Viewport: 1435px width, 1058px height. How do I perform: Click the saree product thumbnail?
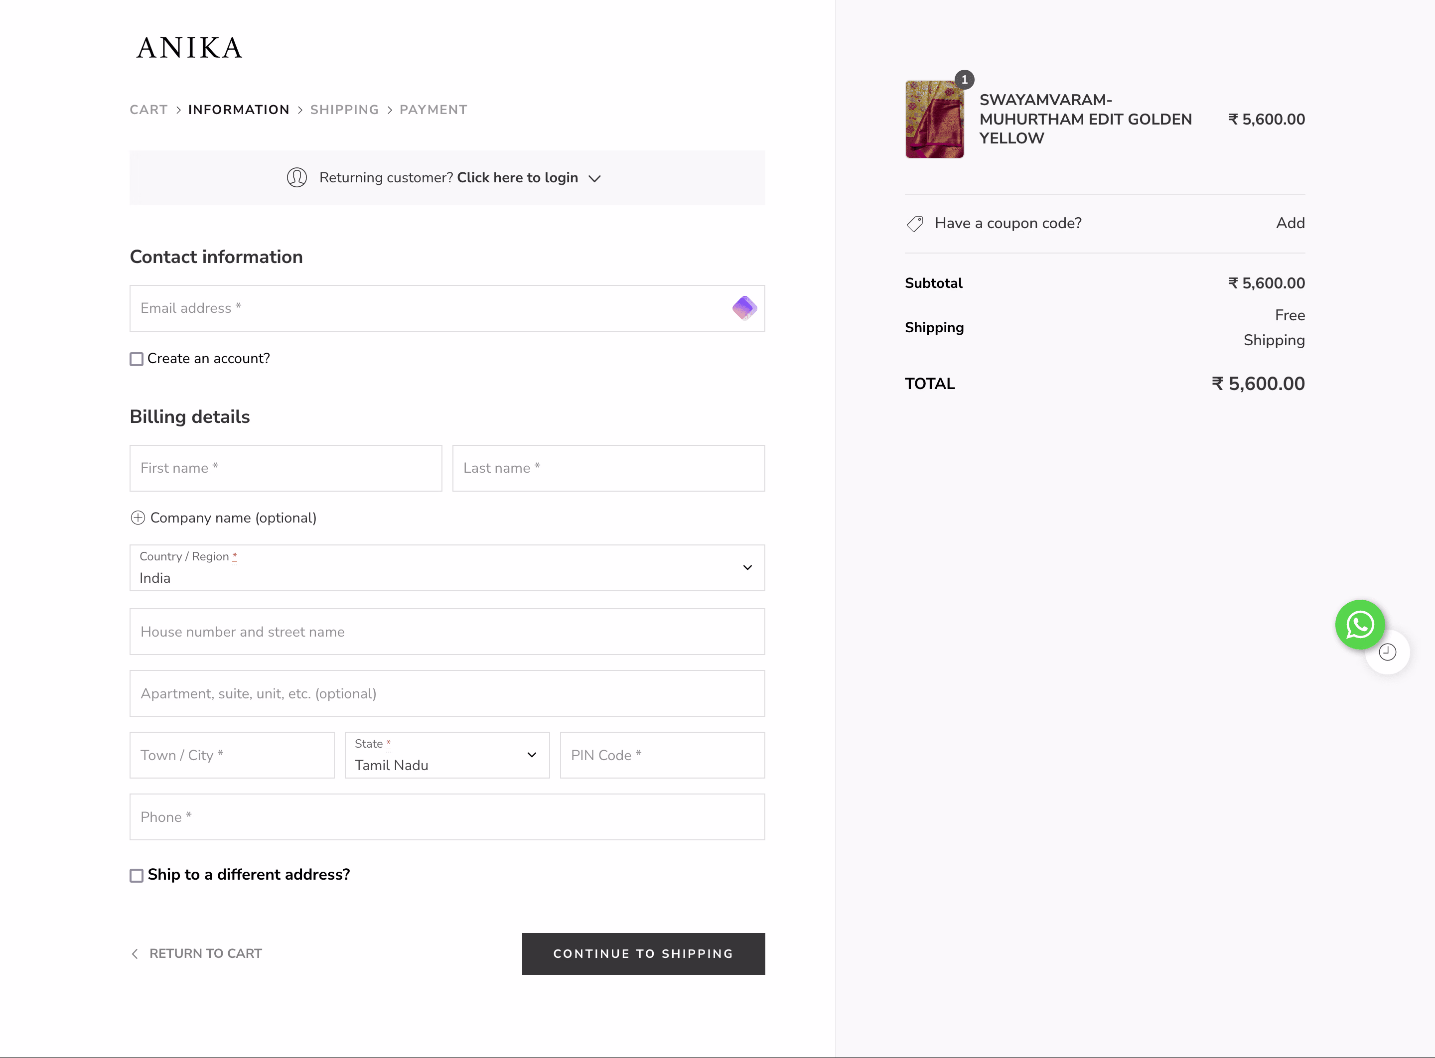pos(934,119)
